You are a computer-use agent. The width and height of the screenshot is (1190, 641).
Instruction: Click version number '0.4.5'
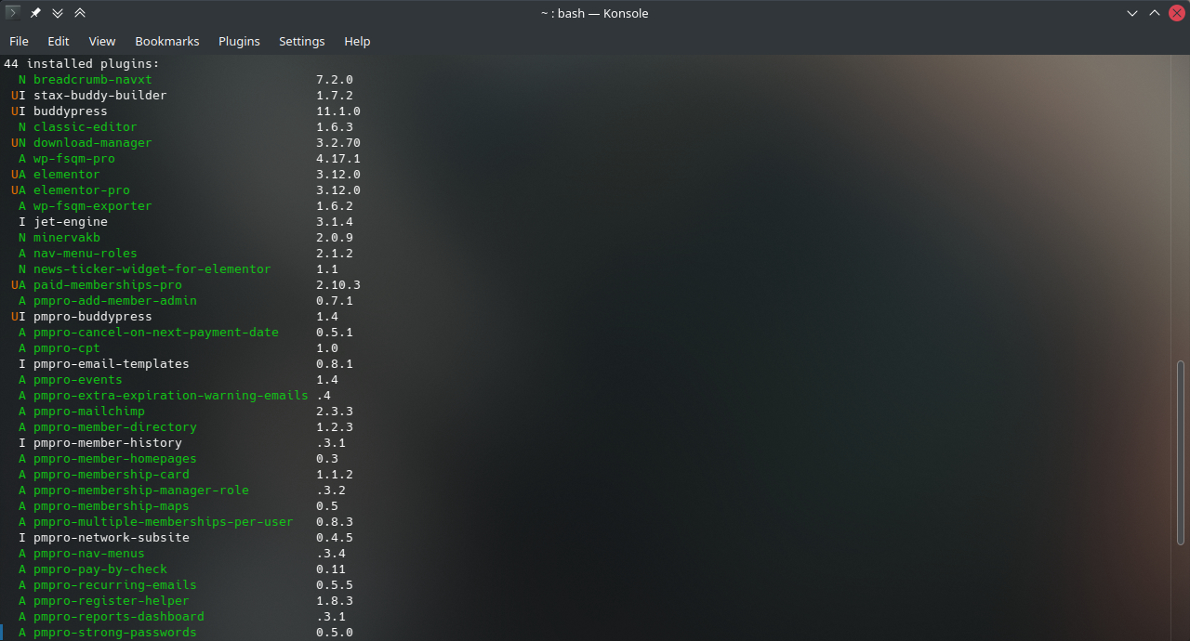(x=335, y=538)
